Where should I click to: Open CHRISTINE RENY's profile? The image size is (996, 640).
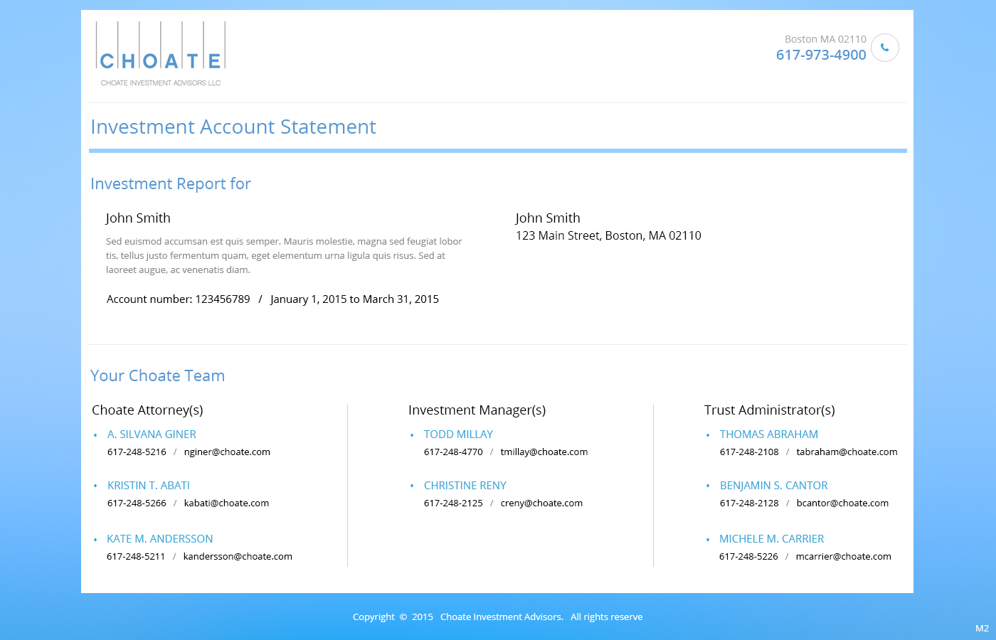pyautogui.click(x=465, y=485)
